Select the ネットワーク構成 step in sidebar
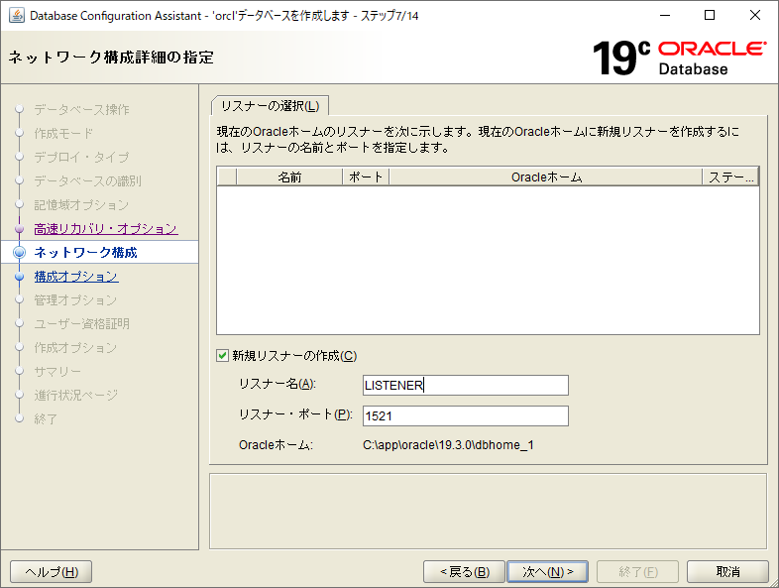Screen dimensions: 779x588 click(85, 253)
